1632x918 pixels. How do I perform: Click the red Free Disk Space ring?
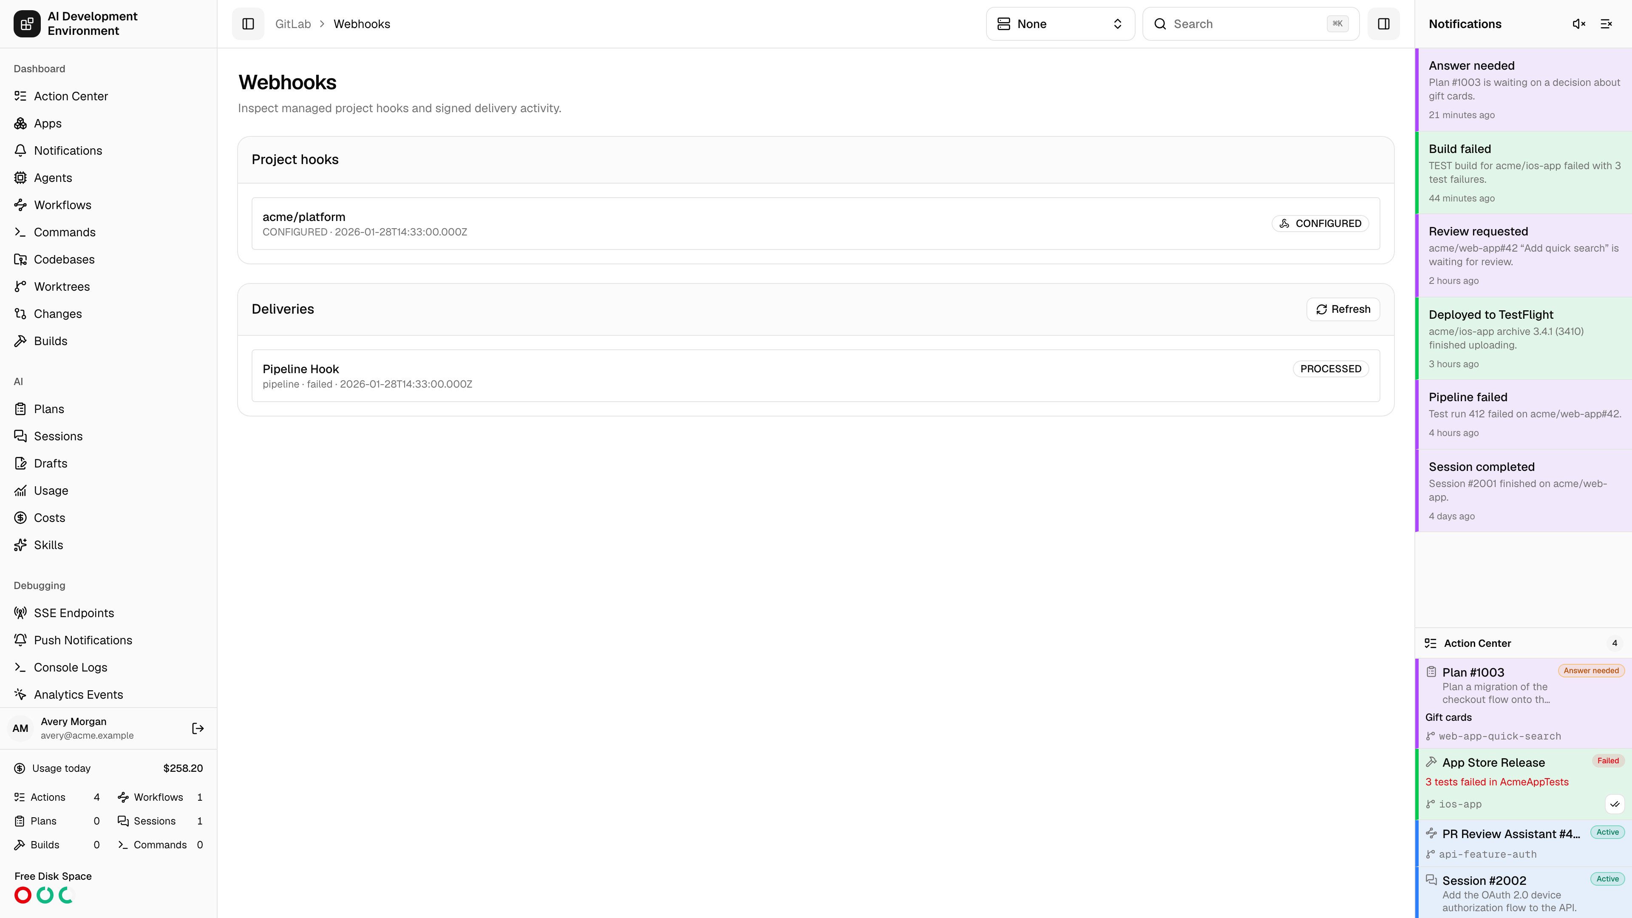pos(23,895)
